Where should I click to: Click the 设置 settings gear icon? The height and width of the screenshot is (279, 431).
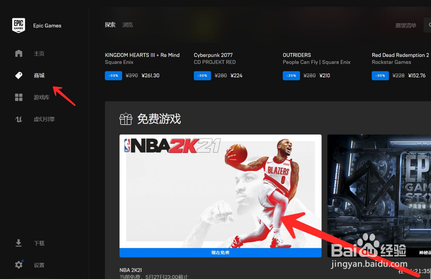point(19,265)
